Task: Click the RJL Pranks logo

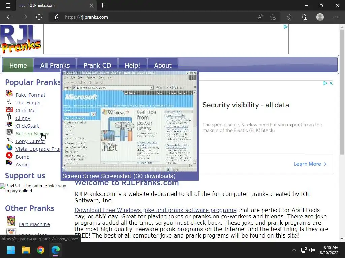Action: point(21,39)
